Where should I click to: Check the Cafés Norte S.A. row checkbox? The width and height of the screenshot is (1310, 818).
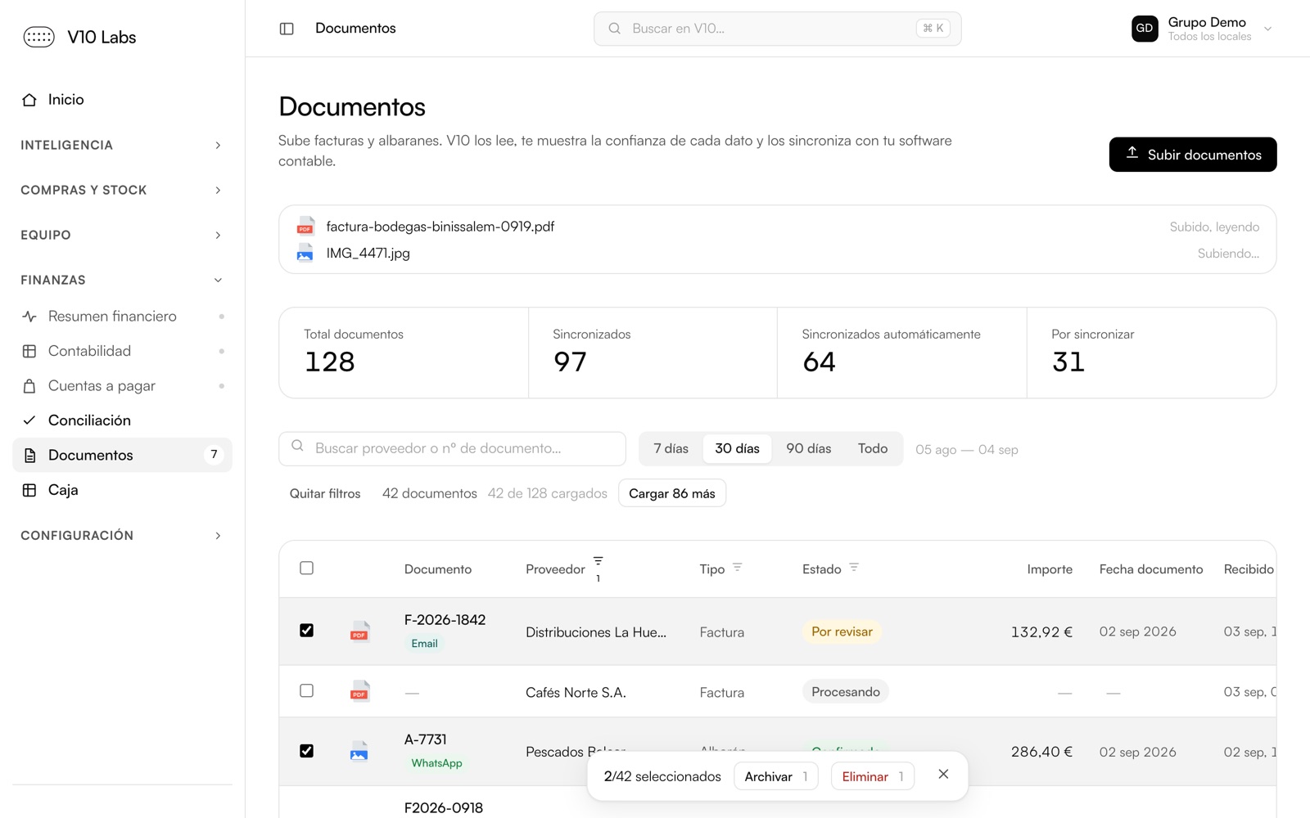[x=306, y=690]
